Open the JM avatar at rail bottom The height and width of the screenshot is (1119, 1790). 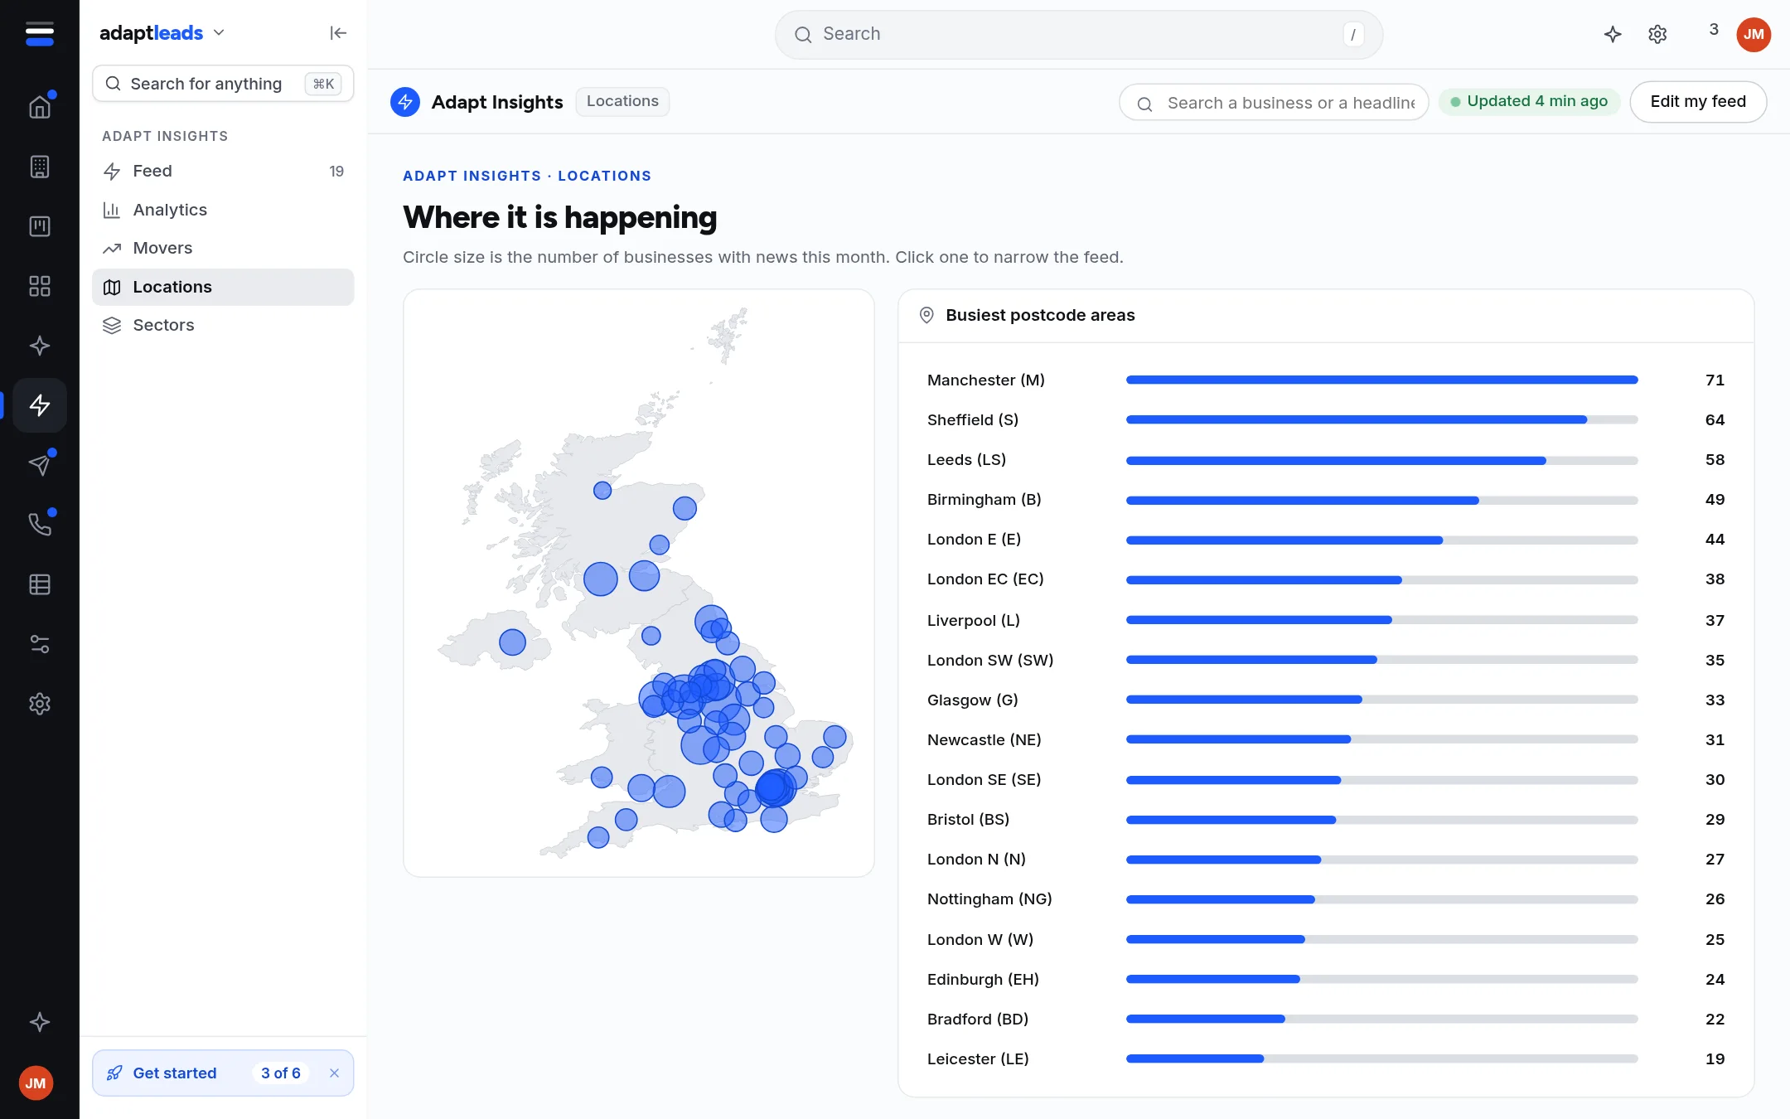pyautogui.click(x=36, y=1083)
